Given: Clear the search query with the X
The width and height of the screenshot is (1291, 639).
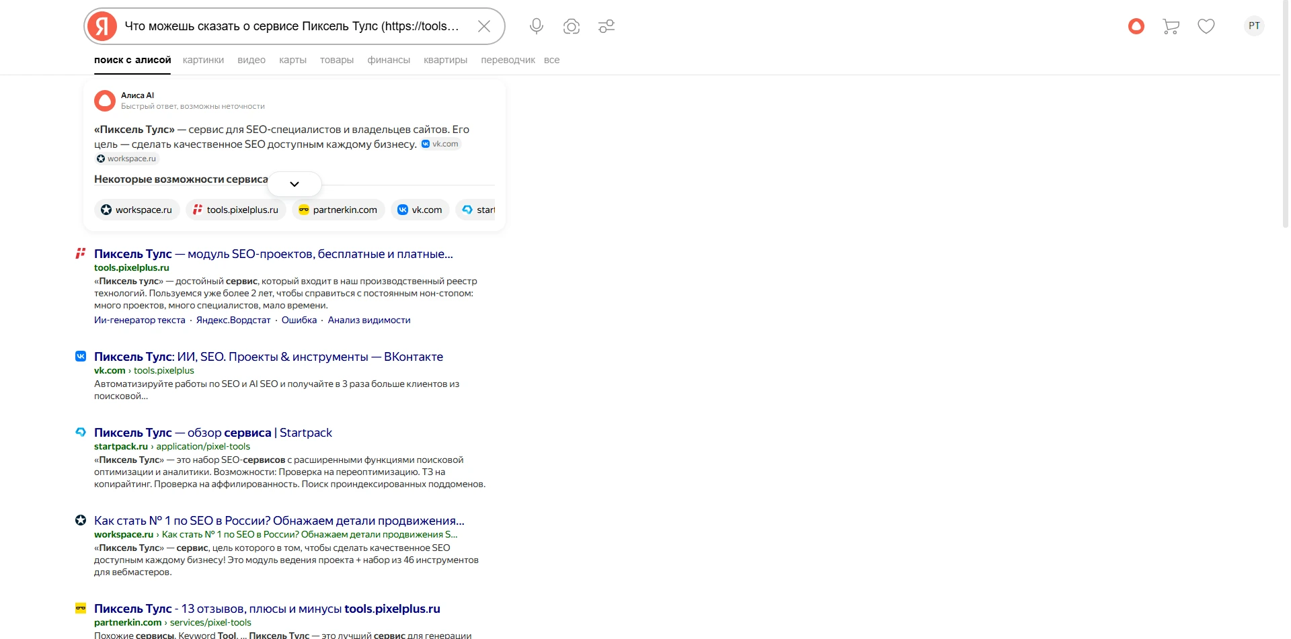Looking at the screenshot, I should coord(484,26).
